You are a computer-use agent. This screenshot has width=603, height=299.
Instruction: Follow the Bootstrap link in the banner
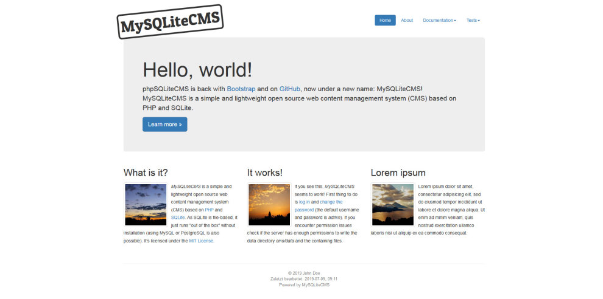pos(240,89)
